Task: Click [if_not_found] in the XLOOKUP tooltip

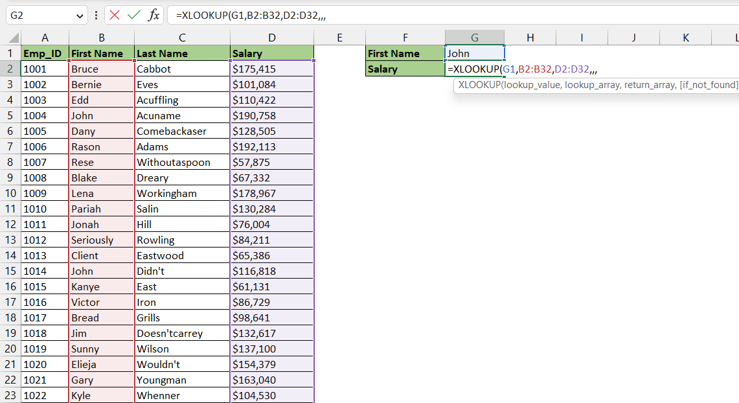Action: 709,86
